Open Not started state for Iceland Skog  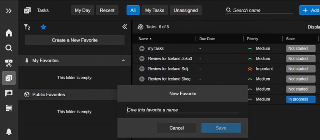pyautogui.click(x=301, y=79)
